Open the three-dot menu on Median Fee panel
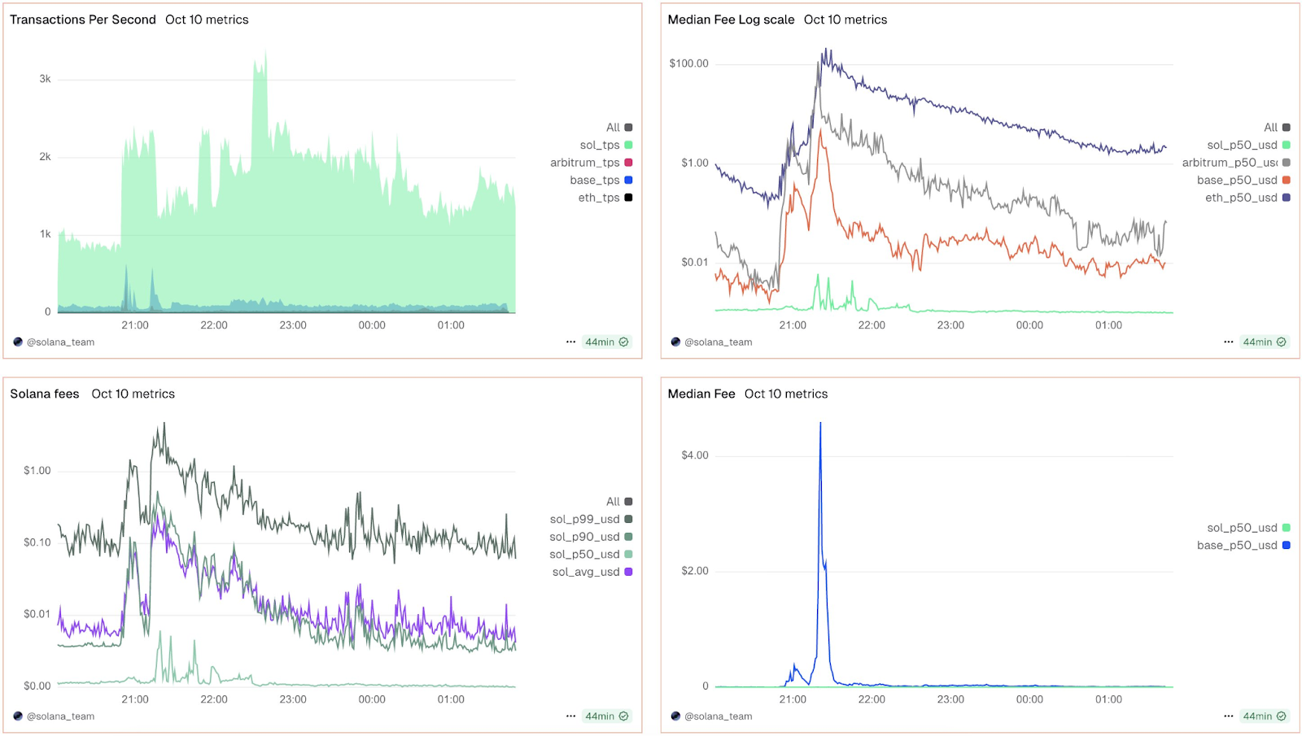 coord(1228,716)
